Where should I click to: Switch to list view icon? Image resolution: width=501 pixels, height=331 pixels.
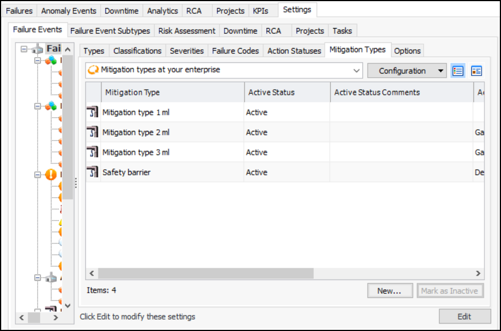point(457,71)
